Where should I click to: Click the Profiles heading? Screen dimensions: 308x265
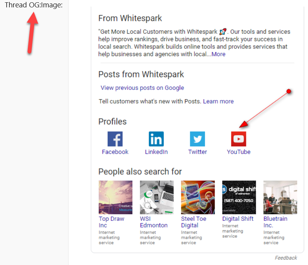coord(112,122)
